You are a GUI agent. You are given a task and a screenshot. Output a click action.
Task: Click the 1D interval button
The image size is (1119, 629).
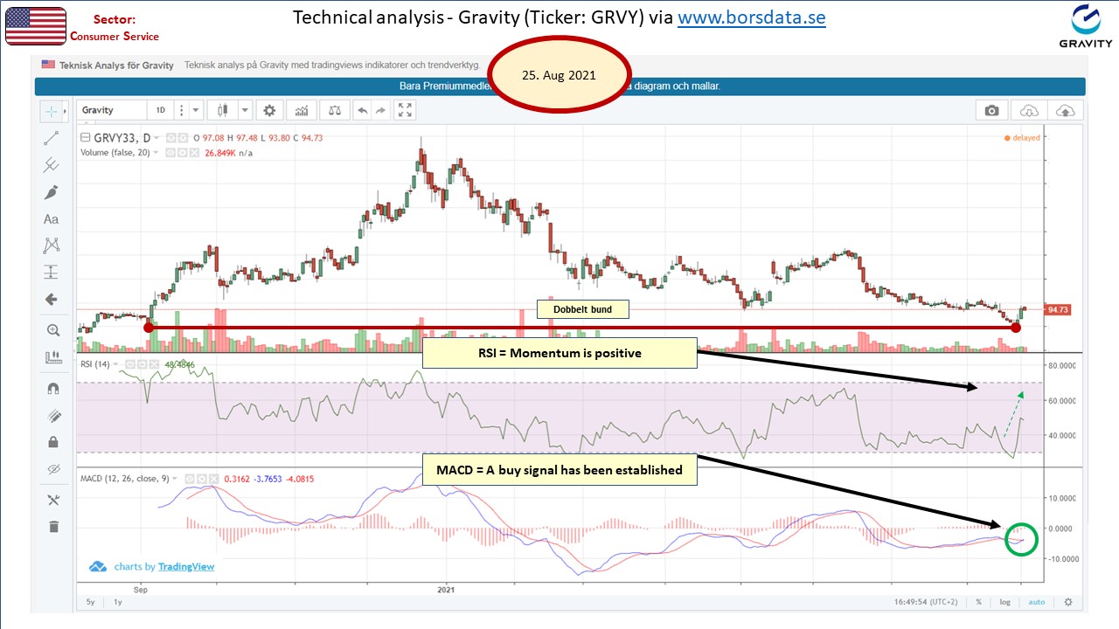pyautogui.click(x=160, y=110)
